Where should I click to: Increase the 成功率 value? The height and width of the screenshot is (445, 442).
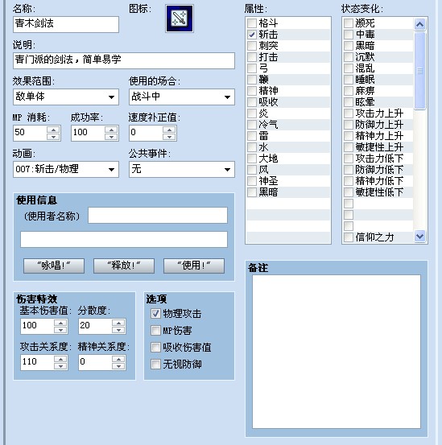coord(111,130)
